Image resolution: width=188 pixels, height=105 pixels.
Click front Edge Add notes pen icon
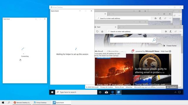pos(171,32)
